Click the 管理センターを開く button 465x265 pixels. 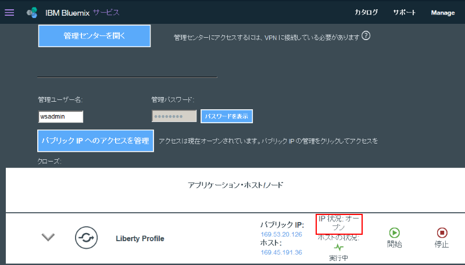tap(94, 36)
